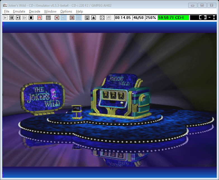Click the green 59:50:71 CD-I disc status
Image resolution: width=219 pixels, height=180 pixels.
[173, 18]
